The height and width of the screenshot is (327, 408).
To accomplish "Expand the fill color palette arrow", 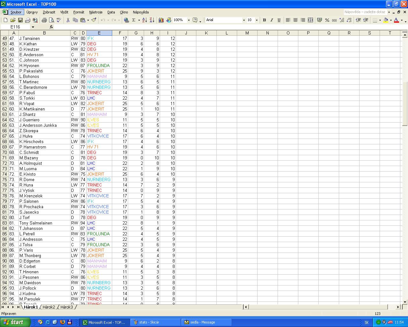I will (x=391, y=20).
